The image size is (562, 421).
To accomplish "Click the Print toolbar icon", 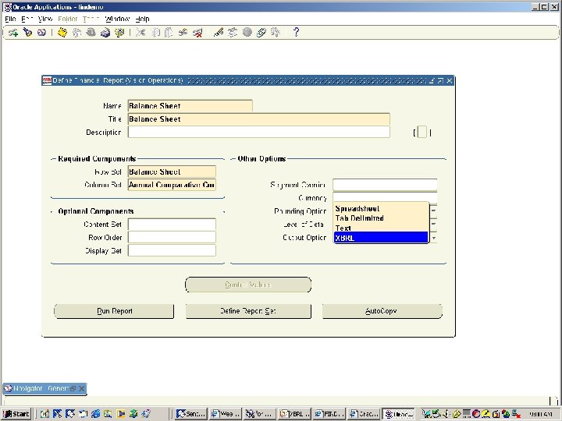I will (105, 33).
